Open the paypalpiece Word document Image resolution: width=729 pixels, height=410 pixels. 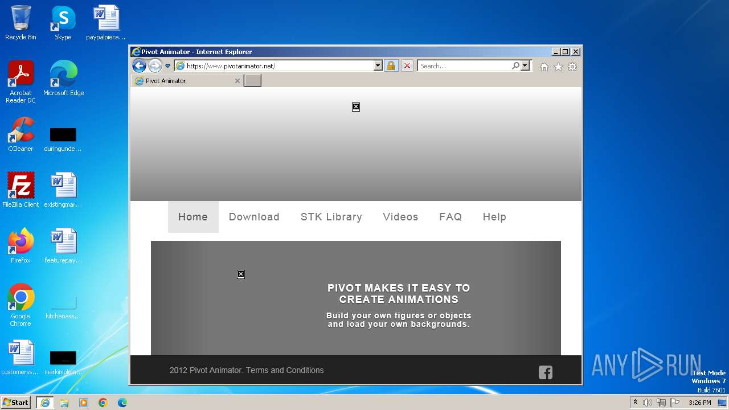coord(106,23)
